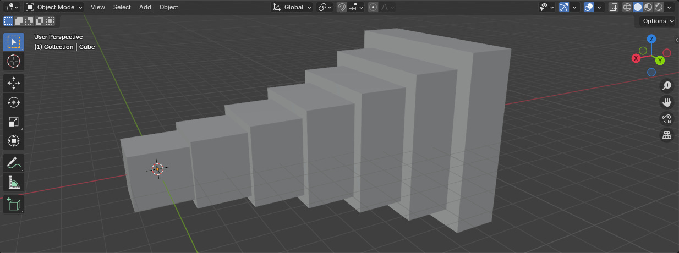Click the '(1) Collection | Cube' text

64,47
